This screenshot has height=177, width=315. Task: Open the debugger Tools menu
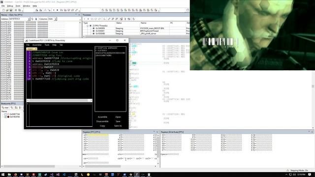click(x=18, y=6)
